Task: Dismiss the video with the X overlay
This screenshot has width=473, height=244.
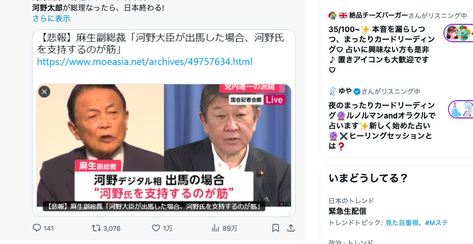Action: pos(44,91)
